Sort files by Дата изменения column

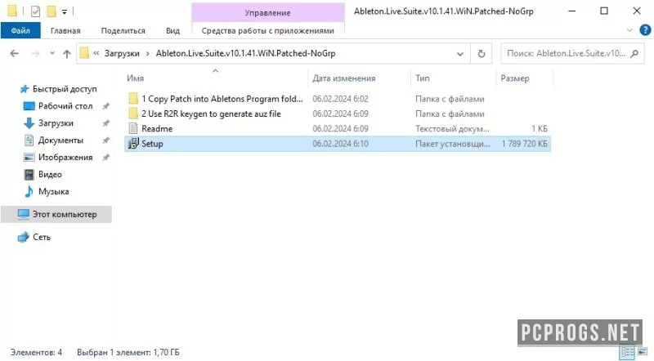click(343, 78)
